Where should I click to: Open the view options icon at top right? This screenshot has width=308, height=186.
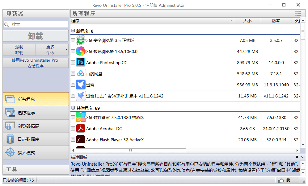click(298, 14)
